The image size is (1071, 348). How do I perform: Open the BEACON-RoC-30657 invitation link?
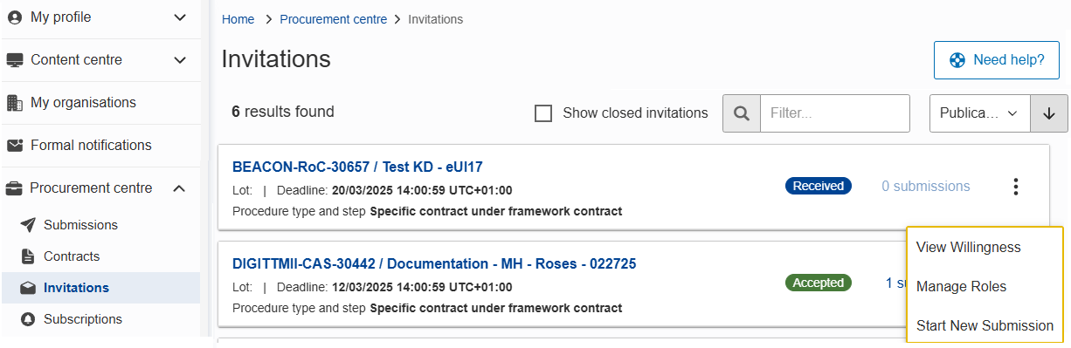tap(357, 167)
